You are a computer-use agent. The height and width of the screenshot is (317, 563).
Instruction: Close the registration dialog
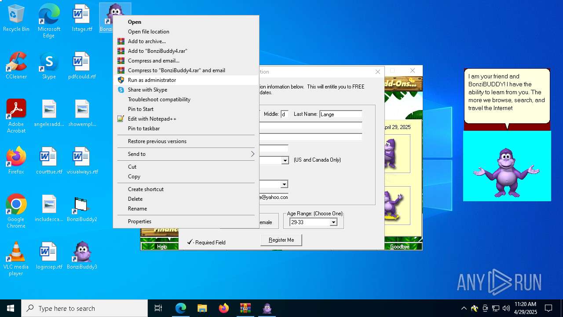coord(378,72)
